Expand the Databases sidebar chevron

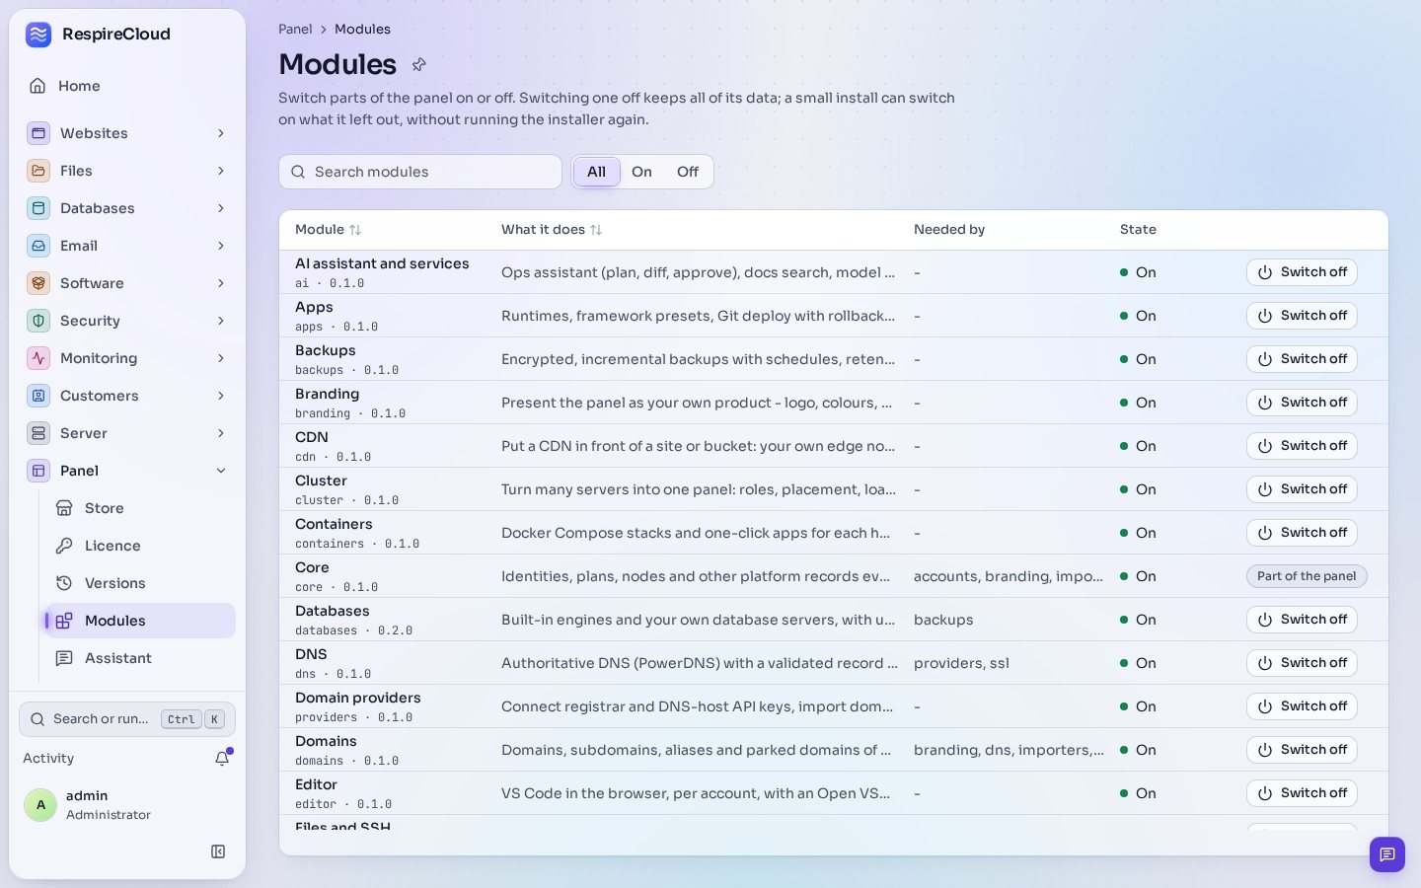click(221, 208)
